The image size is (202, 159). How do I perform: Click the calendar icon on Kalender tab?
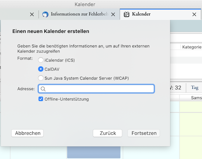click(126, 14)
